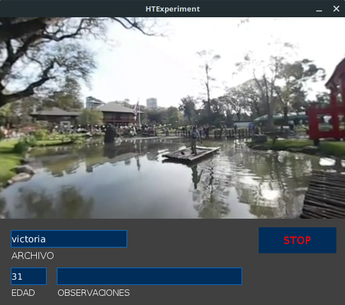Click the HTExperiment title bar text

click(172, 9)
